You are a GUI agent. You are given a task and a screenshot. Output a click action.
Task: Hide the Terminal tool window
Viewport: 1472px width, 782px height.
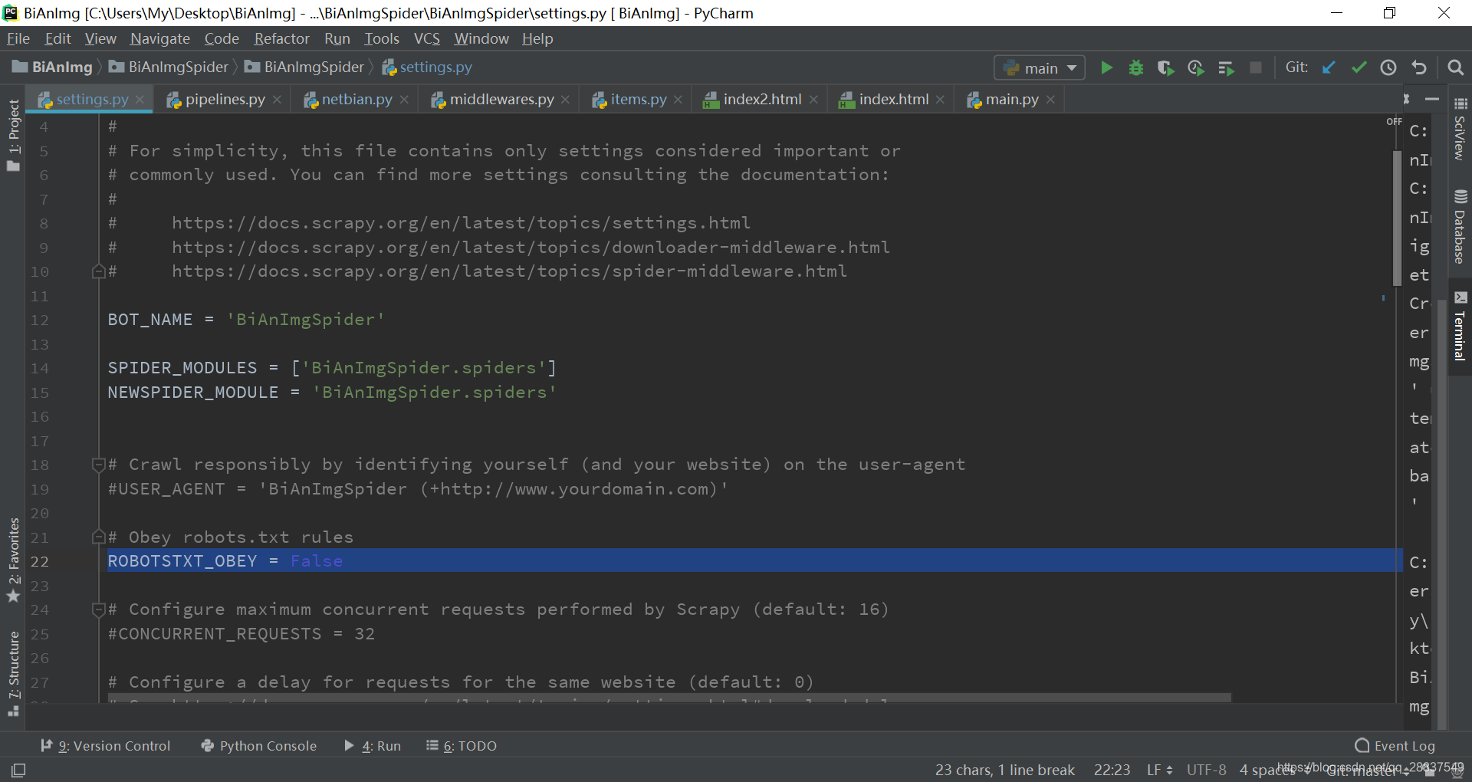click(1460, 326)
